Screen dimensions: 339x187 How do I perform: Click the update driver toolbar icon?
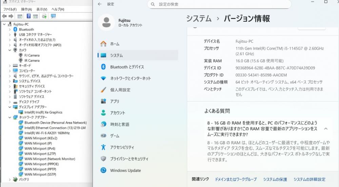(x=44, y=16)
